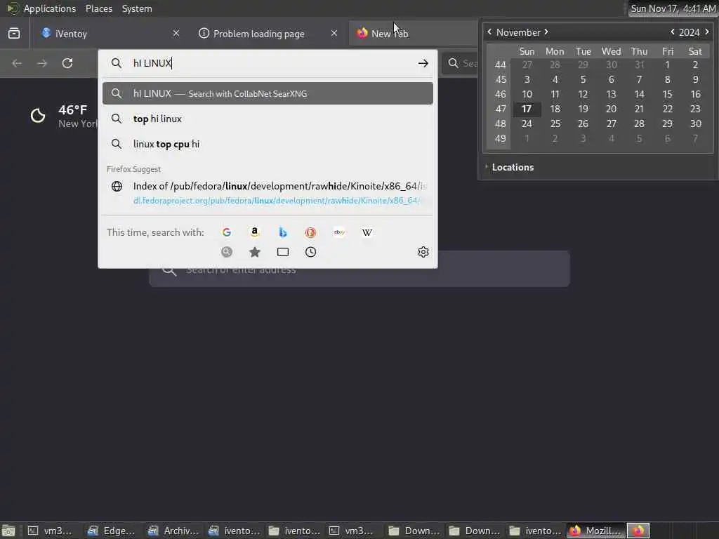Choose suggestion 'linux top cpu hi'

(268, 144)
